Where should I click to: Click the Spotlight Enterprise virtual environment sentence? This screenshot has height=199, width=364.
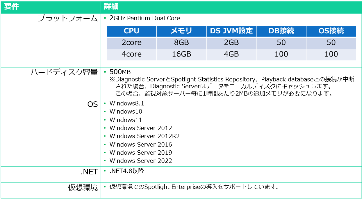[195, 187]
